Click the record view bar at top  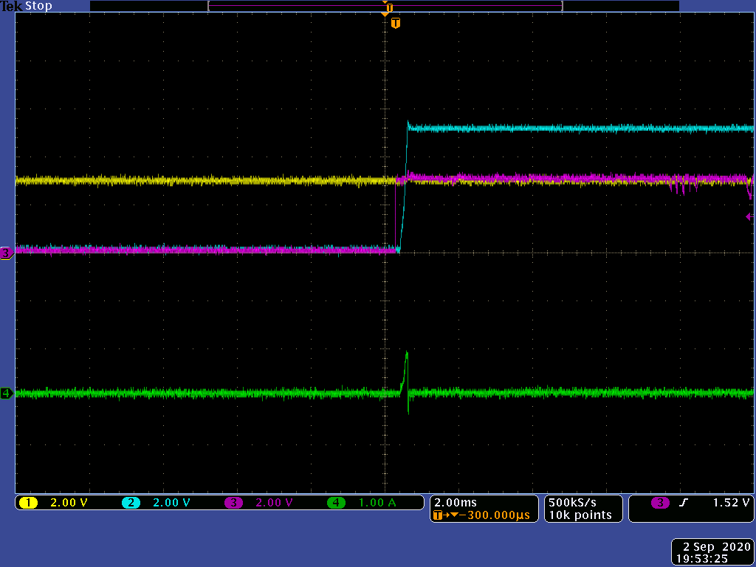coord(384,6)
